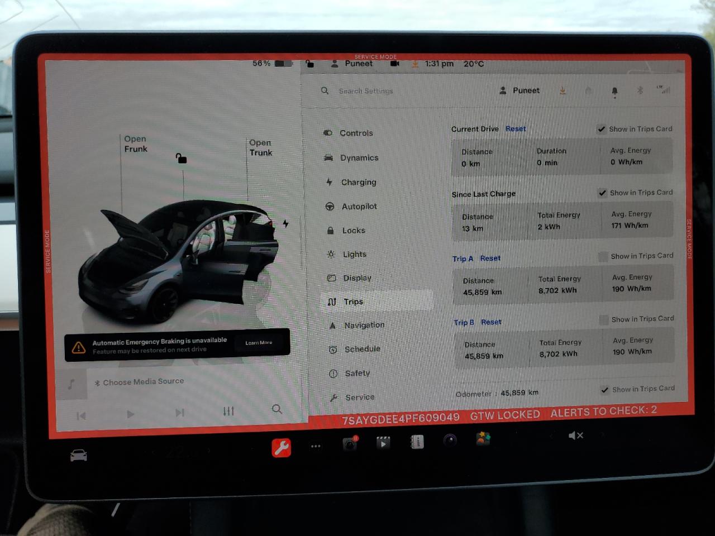Uncheck Since Last Charge Show in Trips Card

point(602,193)
